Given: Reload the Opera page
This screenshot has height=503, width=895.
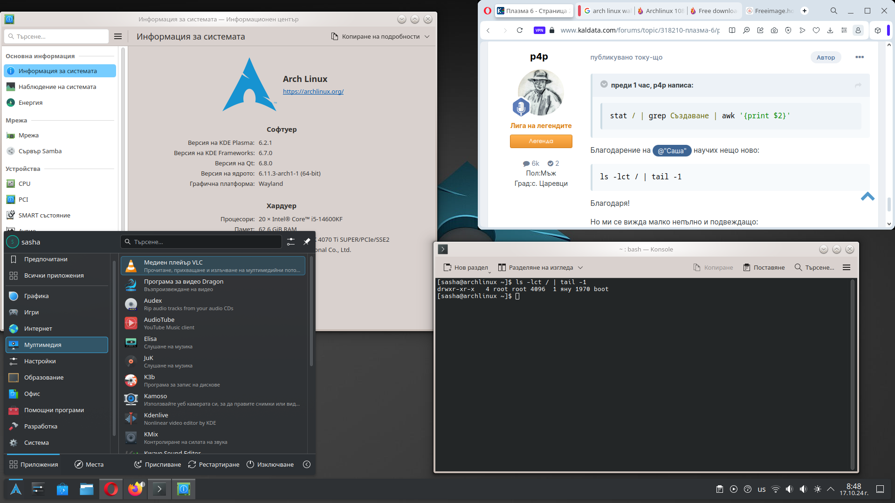Looking at the screenshot, I should tap(520, 30).
